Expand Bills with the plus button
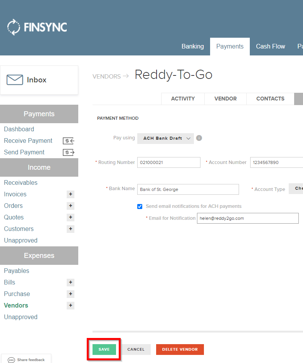This screenshot has width=303, height=363. [71, 283]
